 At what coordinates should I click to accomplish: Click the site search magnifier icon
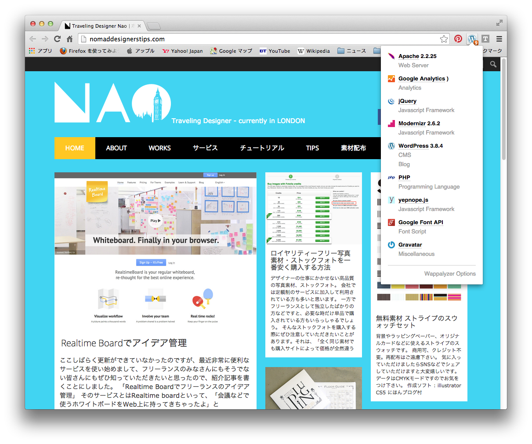(493, 64)
